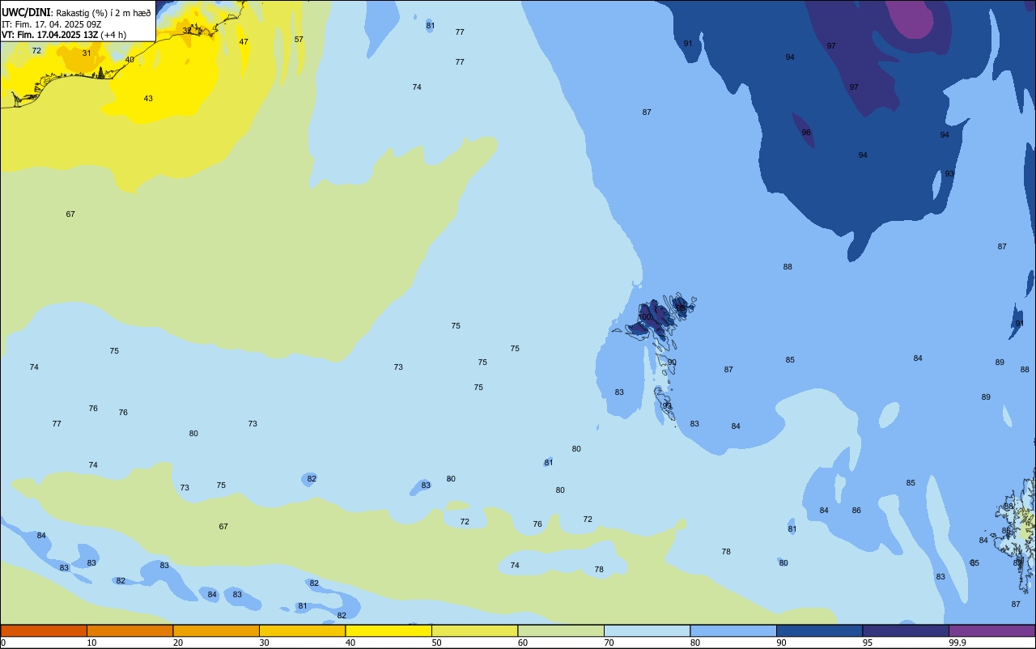Click the humidity value '40' on Iceland's coastline
Image resolution: width=1036 pixels, height=649 pixels.
[x=129, y=60]
